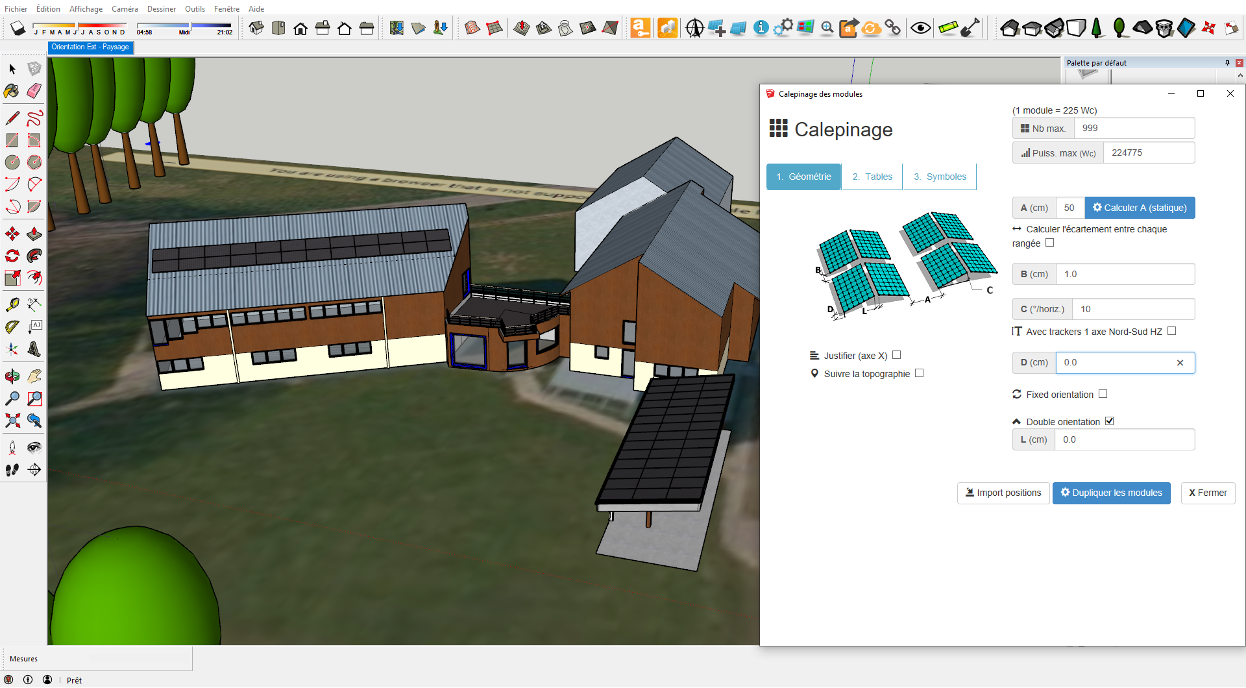Click Calculer A (statique)
Screen dimensions: 1246x688
pos(1140,207)
